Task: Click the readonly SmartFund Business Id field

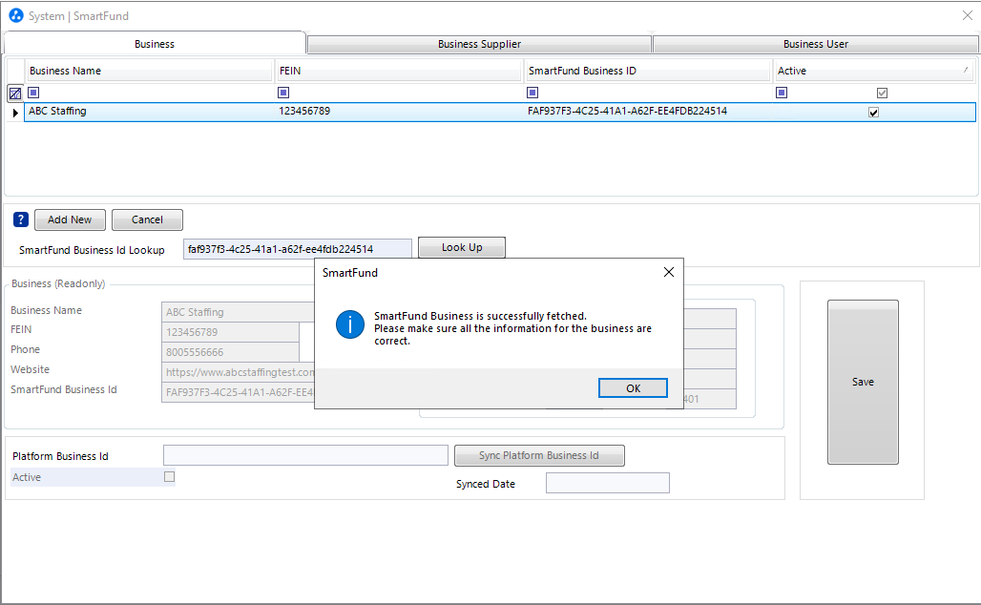Action: click(239, 392)
